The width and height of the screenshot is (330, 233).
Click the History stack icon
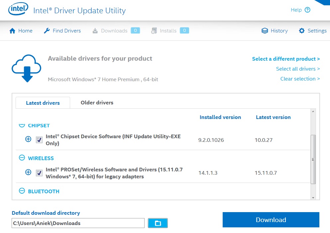(265, 30)
